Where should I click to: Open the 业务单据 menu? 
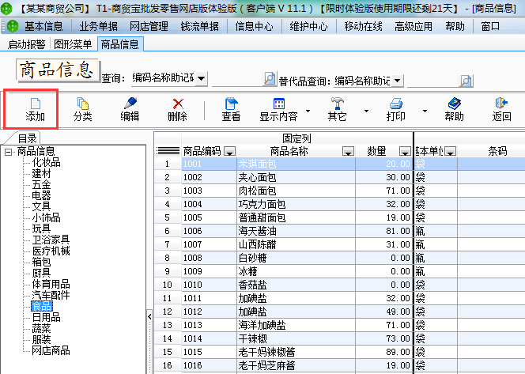pyautogui.click(x=98, y=26)
